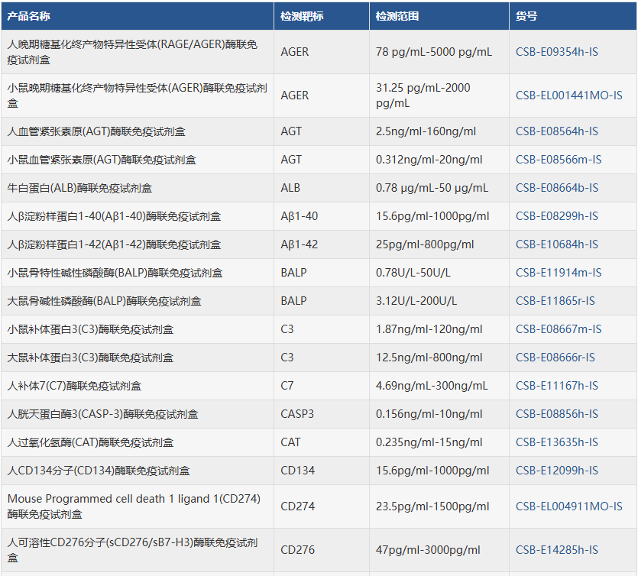Select product 牛白蛋白(ALB)酶联免疫试剂盒

pos(79,189)
